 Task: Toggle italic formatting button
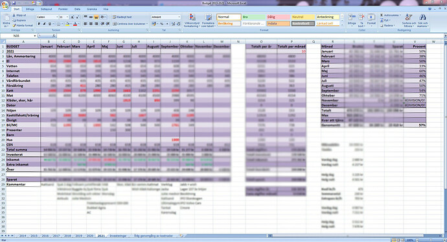44,24
